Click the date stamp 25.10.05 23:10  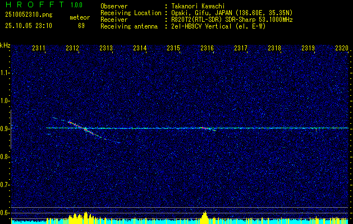(29, 26)
